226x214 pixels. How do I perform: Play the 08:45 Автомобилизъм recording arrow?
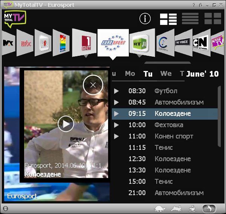(x=116, y=102)
